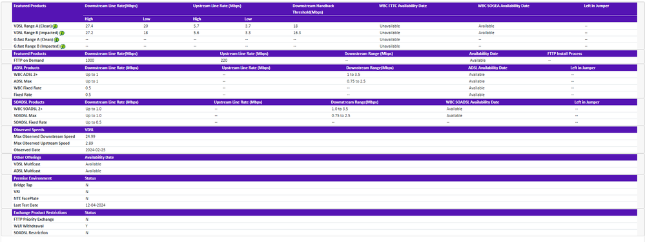This screenshot has width=645, height=242.
Task: Click the 'ADSL Availability Date' header
Action: tap(488, 68)
